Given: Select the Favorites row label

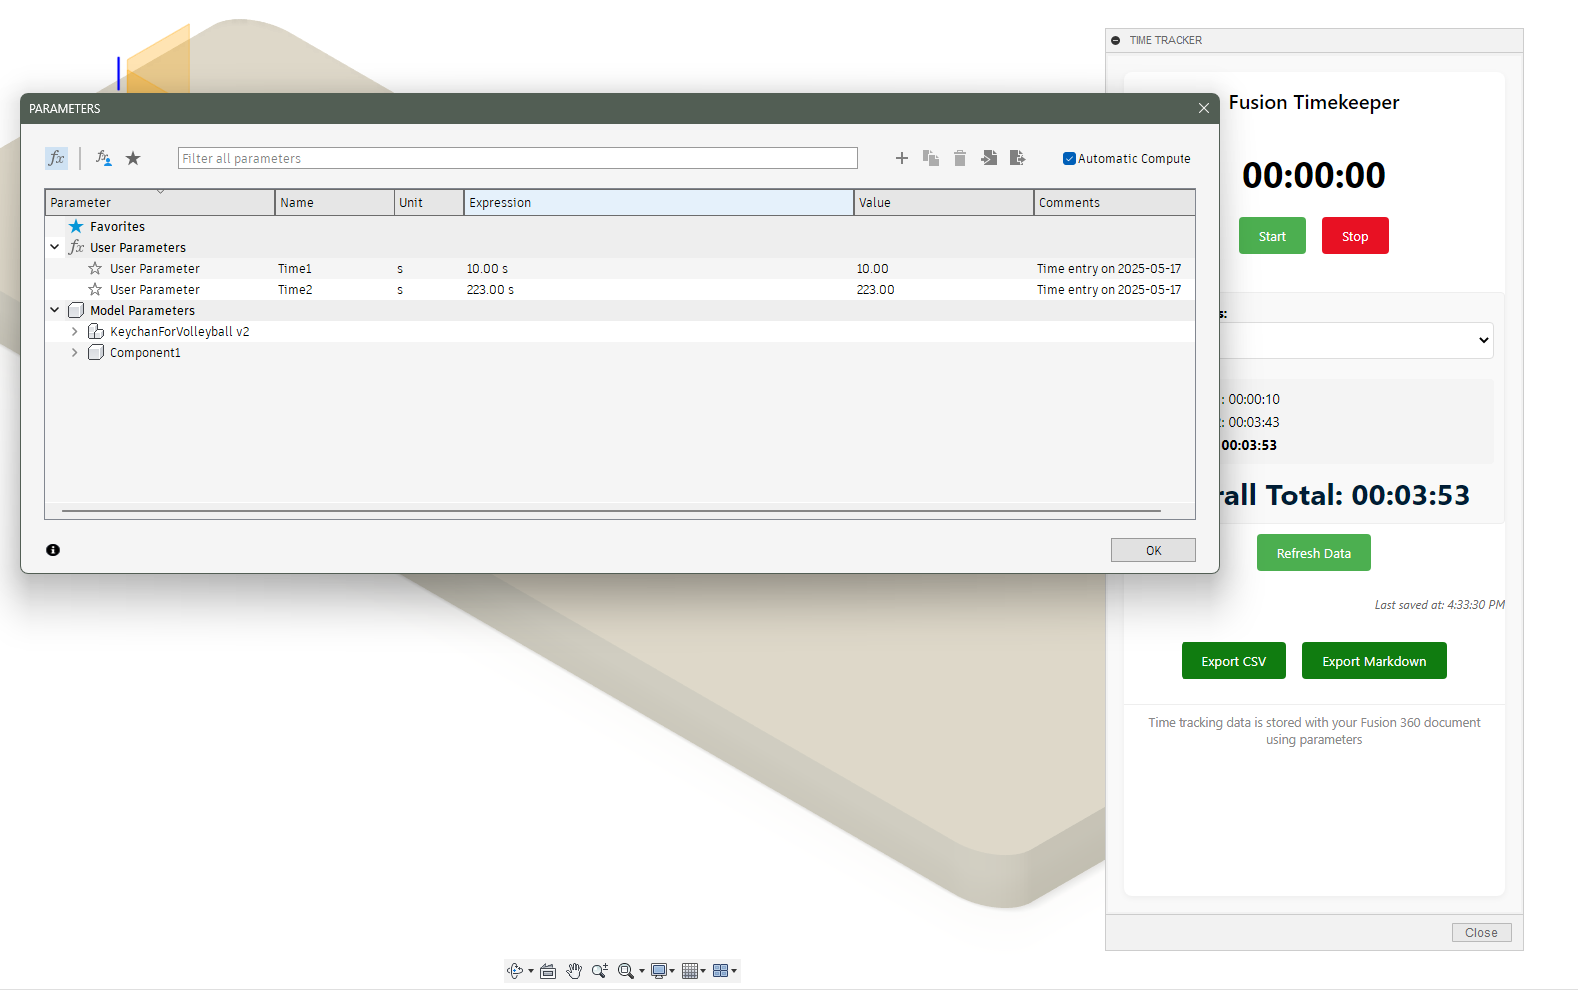Looking at the screenshot, I should pos(117,226).
